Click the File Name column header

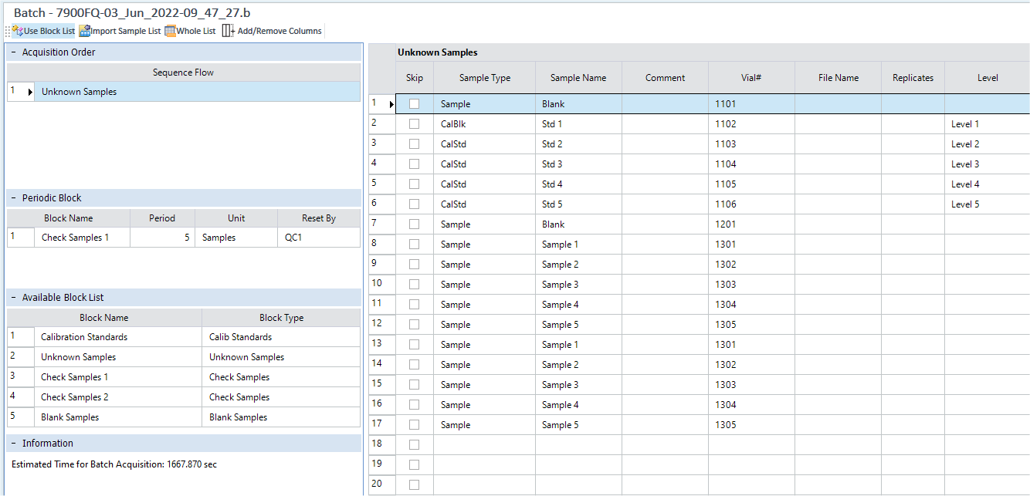click(x=838, y=78)
